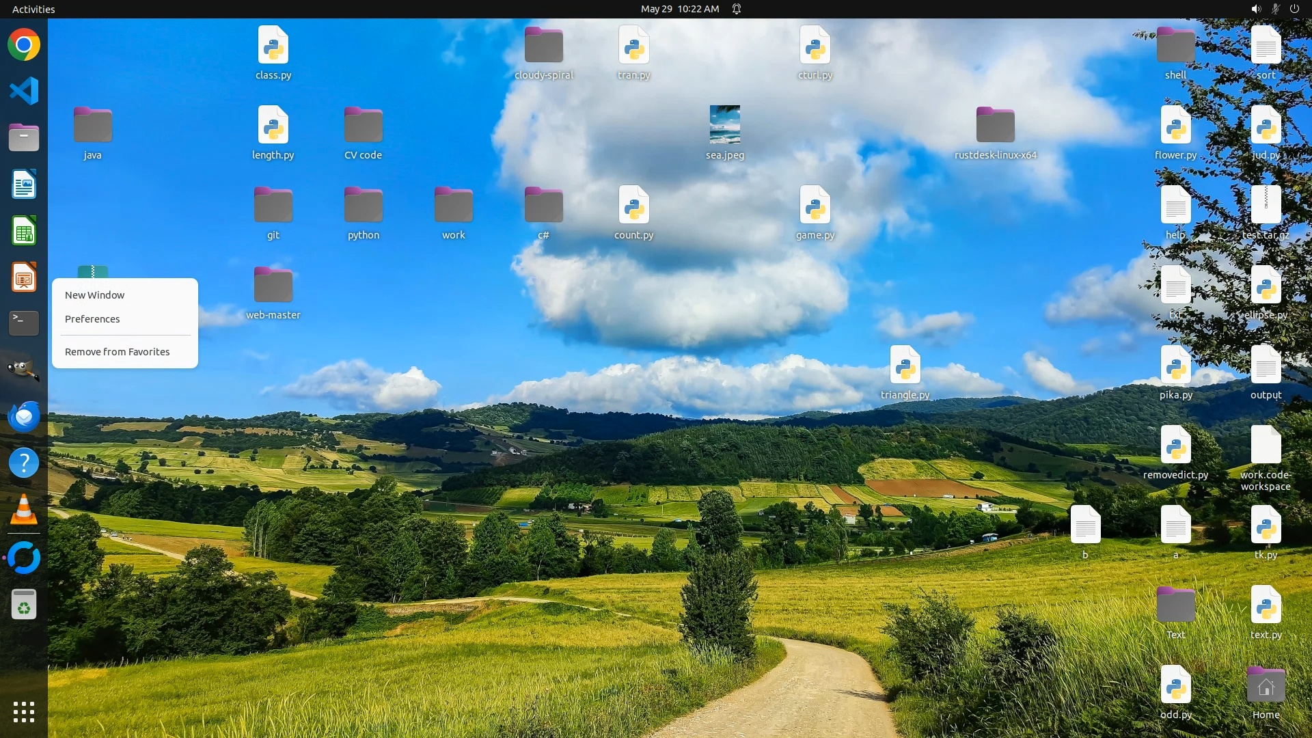Select New Window in context menu
This screenshot has height=738, width=1312.
click(95, 295)
